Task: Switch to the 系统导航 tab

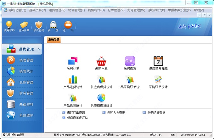Action: tap(54, 39)
